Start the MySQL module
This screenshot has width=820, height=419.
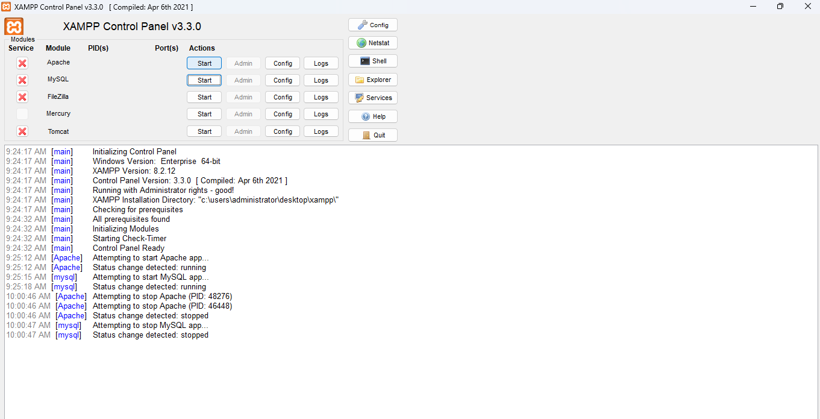(204, 80)
